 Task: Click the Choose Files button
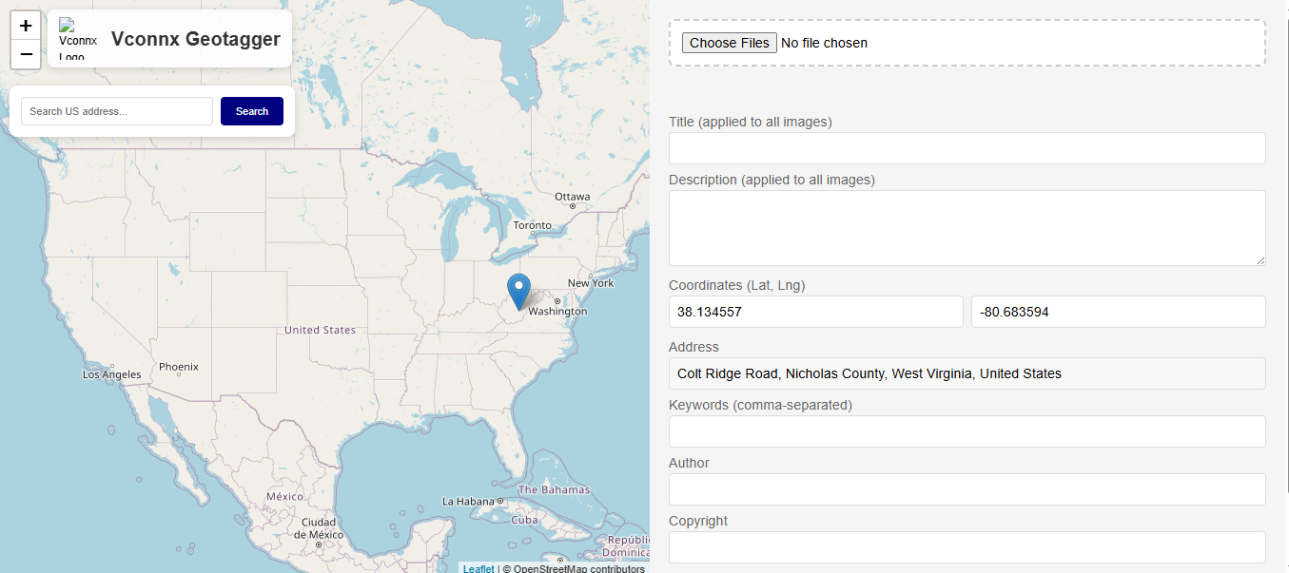click(730, 43)
